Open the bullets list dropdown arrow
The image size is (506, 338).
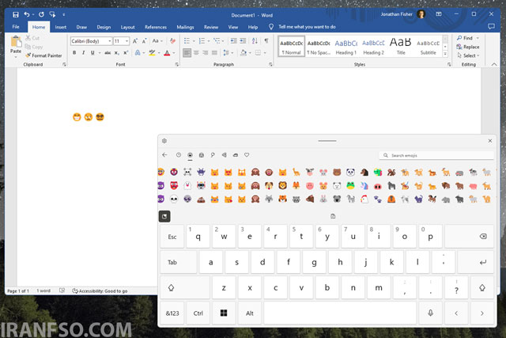[x=194, y=41]
